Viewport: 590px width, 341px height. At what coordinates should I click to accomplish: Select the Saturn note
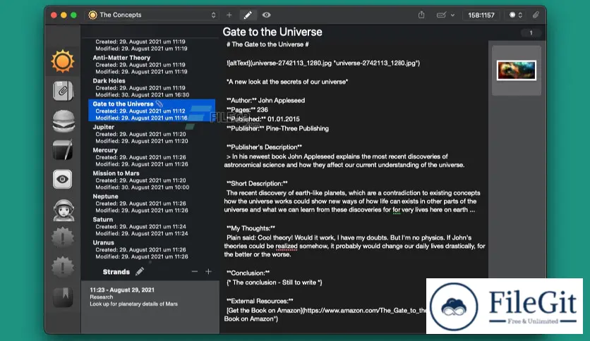[152, 226]
